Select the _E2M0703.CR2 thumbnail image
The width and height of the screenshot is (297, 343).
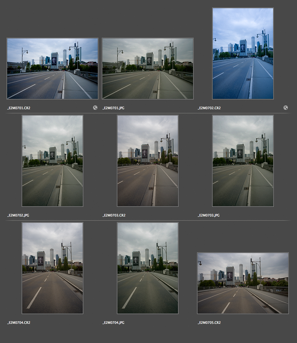(x=147, y=161)
